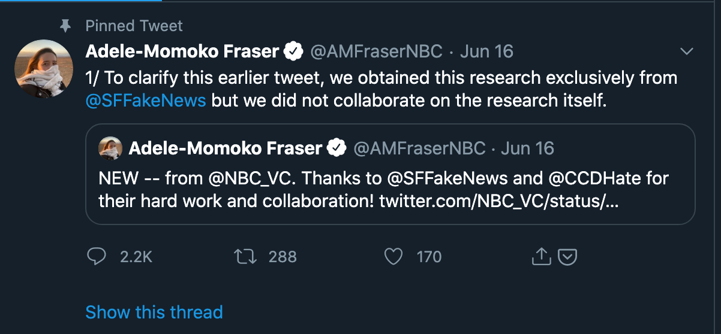Image resolution: width=721 pixels, height=334 pixels.
Task: Click verified badge next to top author name
Action: (293, 51)
